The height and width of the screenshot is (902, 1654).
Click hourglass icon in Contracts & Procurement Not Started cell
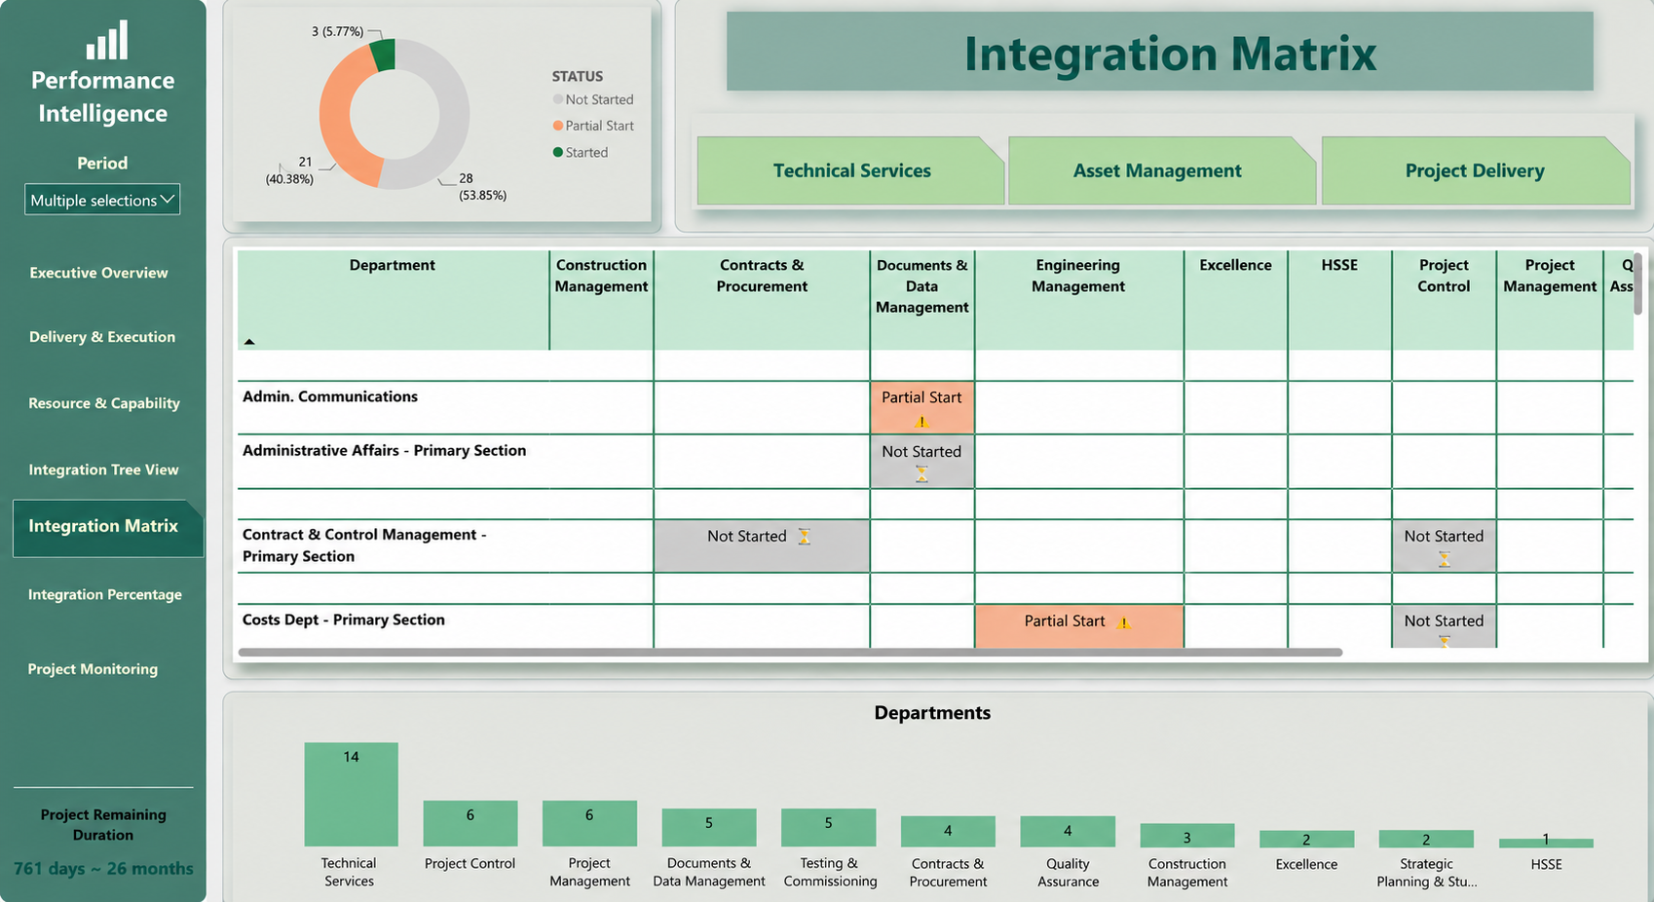tap(805, 537)
